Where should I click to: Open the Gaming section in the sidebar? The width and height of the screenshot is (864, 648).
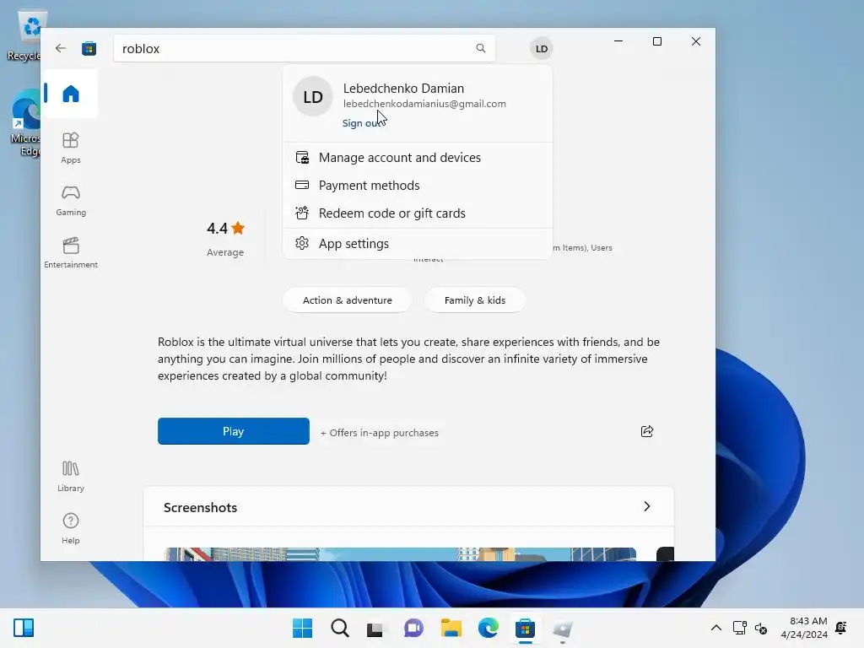[x=71, y=200]
